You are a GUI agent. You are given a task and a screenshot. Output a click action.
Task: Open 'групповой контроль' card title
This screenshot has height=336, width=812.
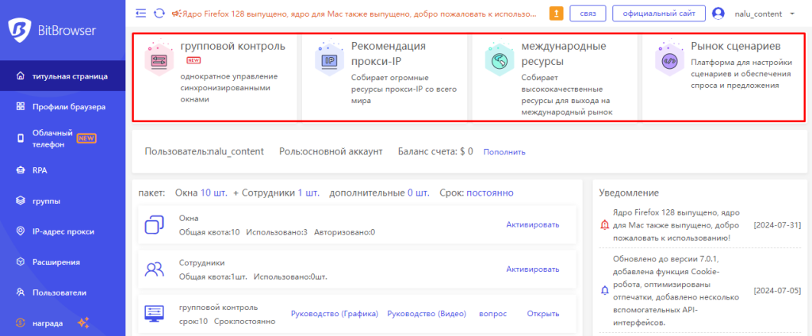[232, 46]
